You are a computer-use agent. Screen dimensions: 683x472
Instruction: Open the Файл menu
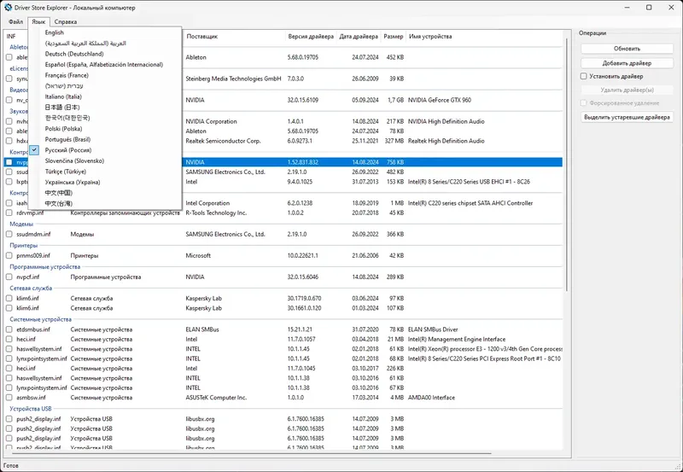15,21
